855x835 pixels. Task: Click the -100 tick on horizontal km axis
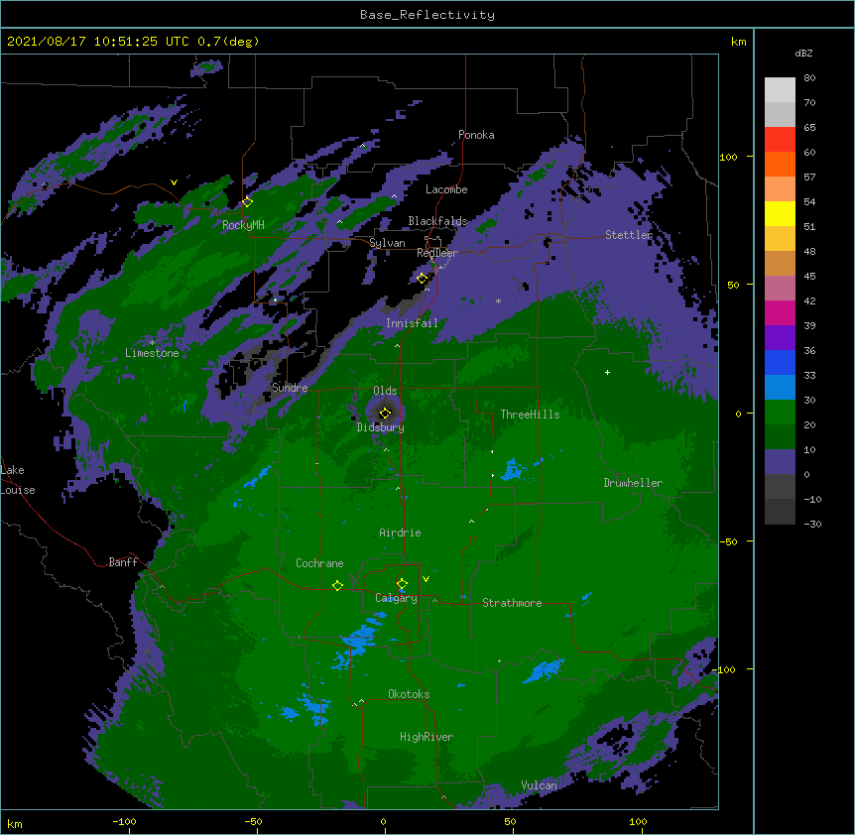pos(124,822)
